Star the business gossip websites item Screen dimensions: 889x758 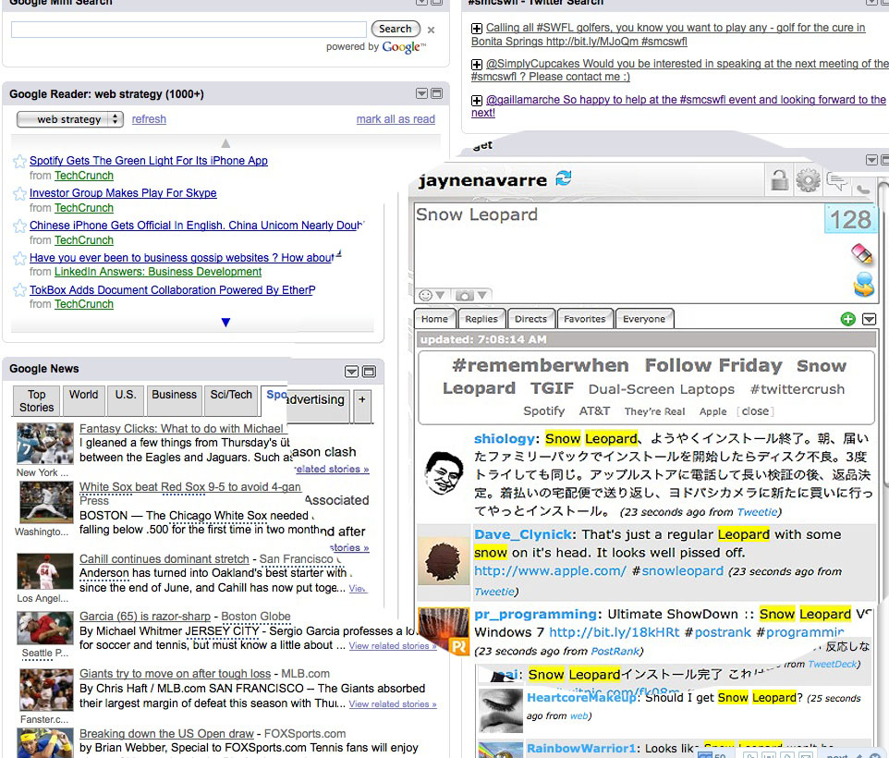tap(19, 259)
